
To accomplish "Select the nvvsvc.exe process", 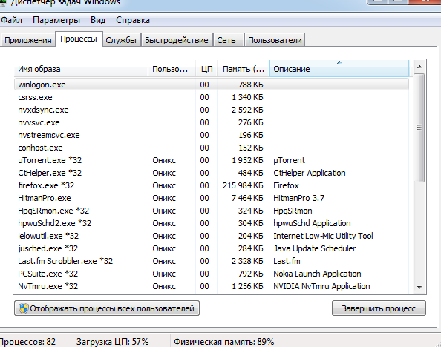I will point(212,122).
